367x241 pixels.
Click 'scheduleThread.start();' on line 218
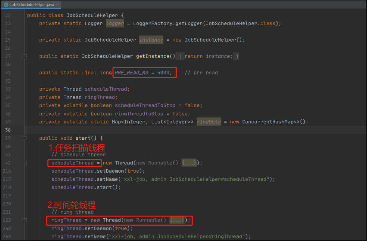86,187
